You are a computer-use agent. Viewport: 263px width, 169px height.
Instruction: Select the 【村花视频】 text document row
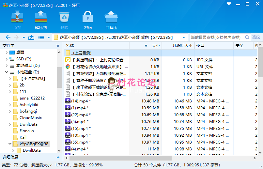tap(161, 74)
